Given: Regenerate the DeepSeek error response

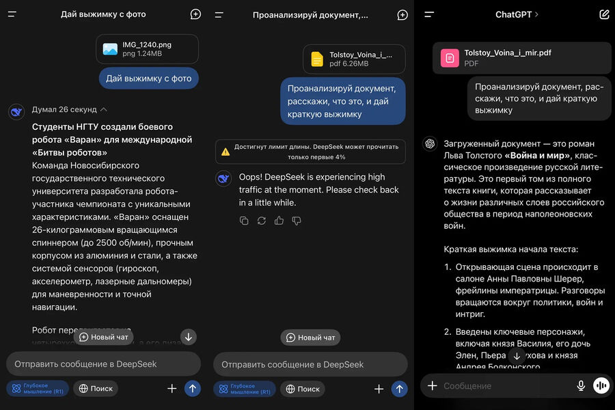Looking at the screenshot, I should click(262, 221).
